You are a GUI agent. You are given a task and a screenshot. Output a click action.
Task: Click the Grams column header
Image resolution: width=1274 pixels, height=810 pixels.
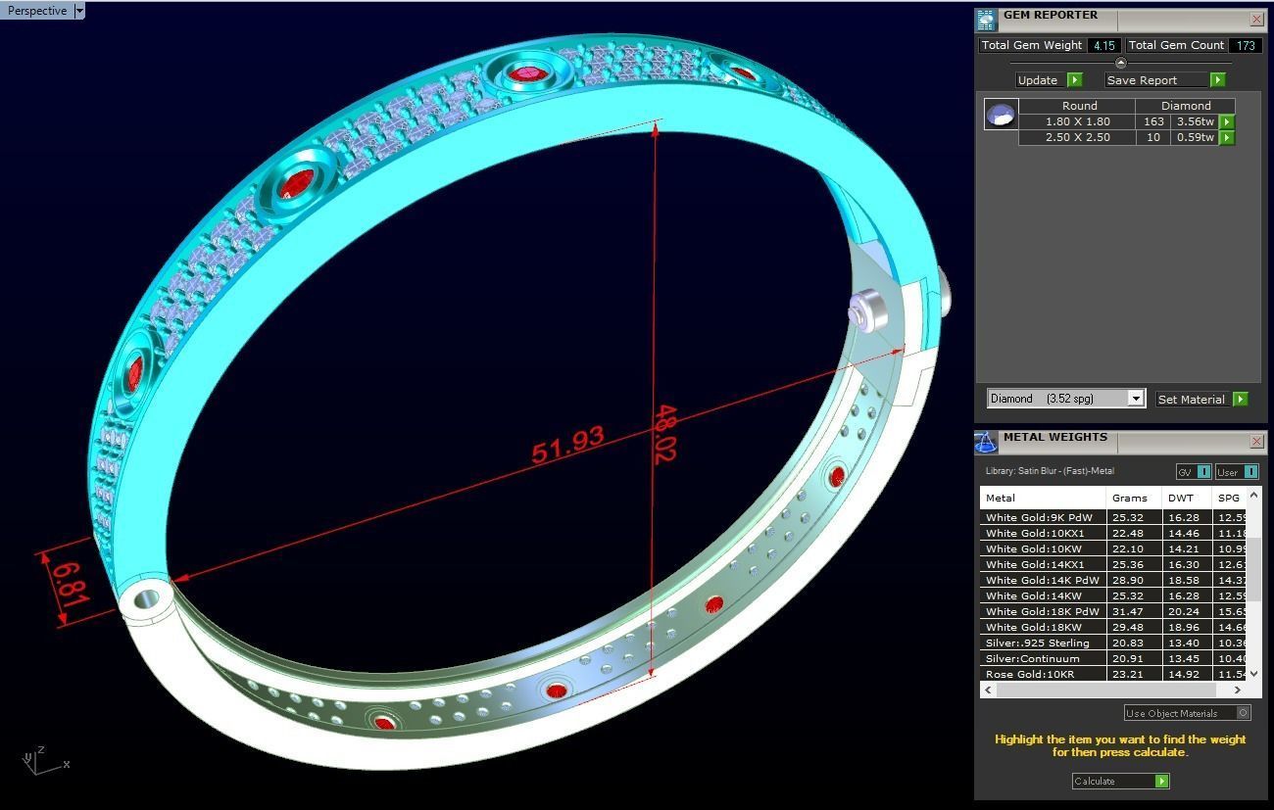pos(1135,498)
